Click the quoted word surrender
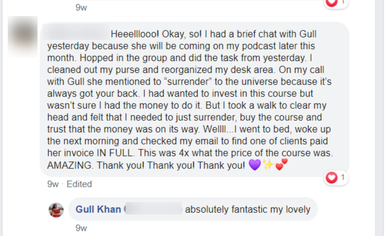Image resolution: width=386 pixels, height=236 pixels. [x=188, y=81]
